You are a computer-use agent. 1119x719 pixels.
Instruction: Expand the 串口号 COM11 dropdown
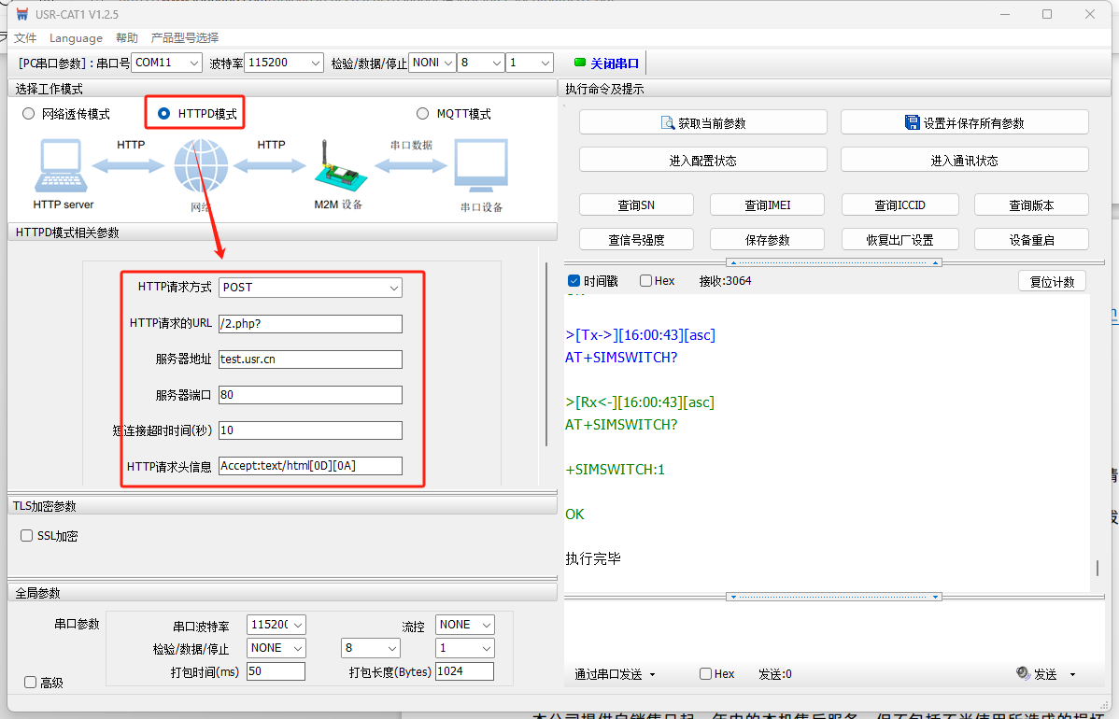pos(166,63)
